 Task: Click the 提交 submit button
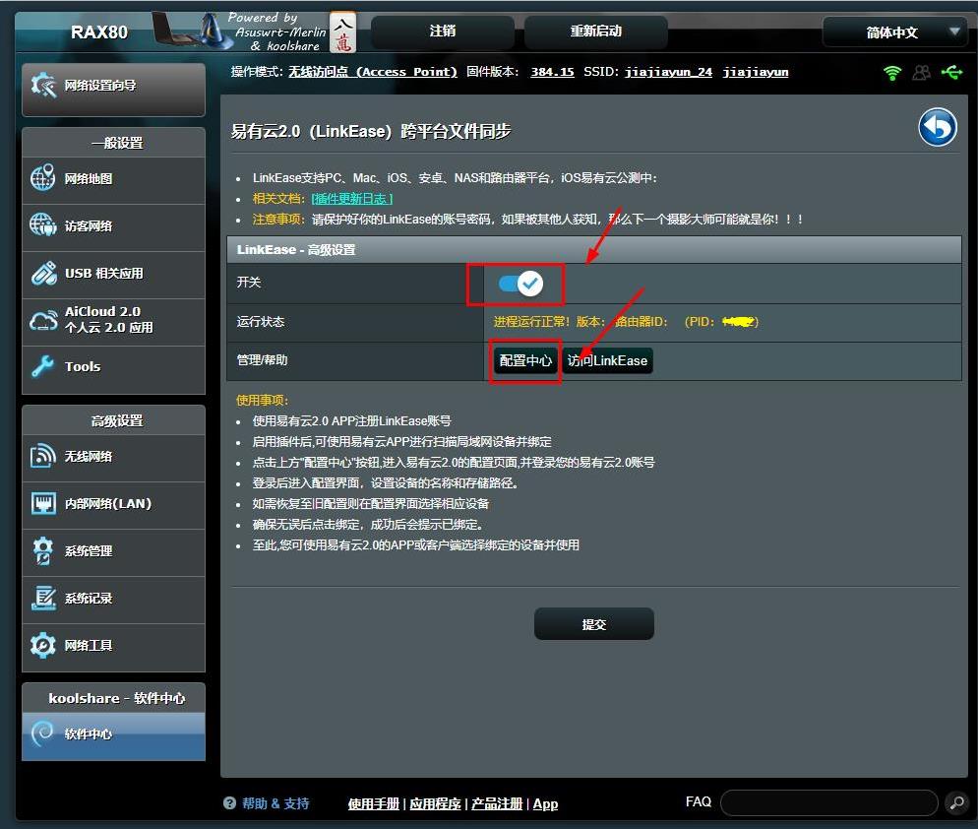tap(594, 624)
